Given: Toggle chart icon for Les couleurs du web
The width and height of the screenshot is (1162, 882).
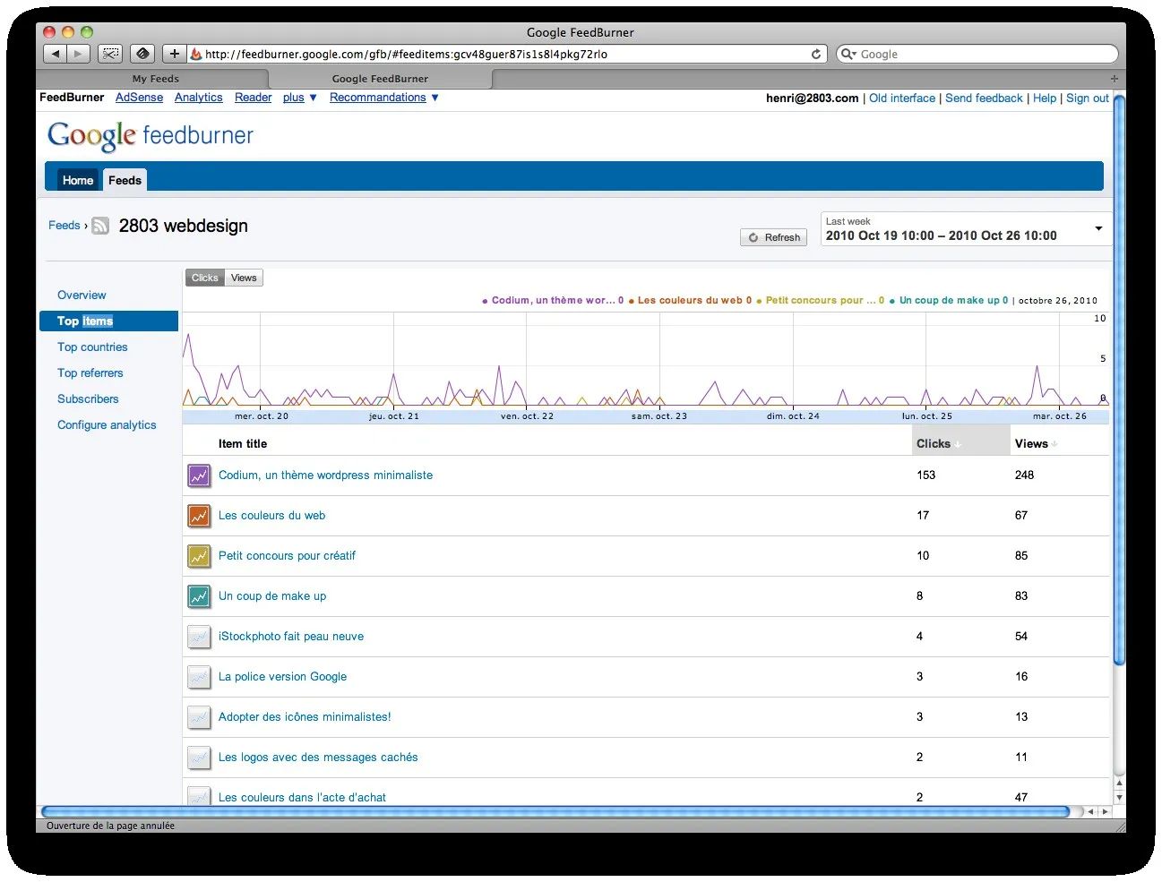Looking at the screenshot, I should 199,516.
